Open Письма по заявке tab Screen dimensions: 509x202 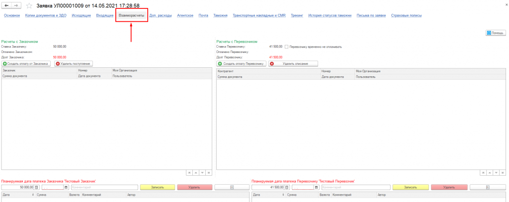[371, 15]
